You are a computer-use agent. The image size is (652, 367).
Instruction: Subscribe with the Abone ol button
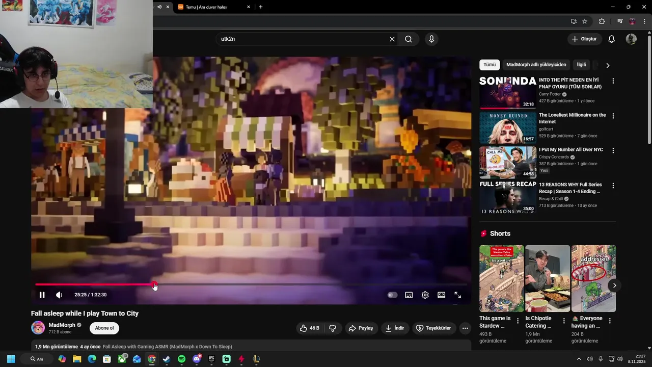click(104, 328)
